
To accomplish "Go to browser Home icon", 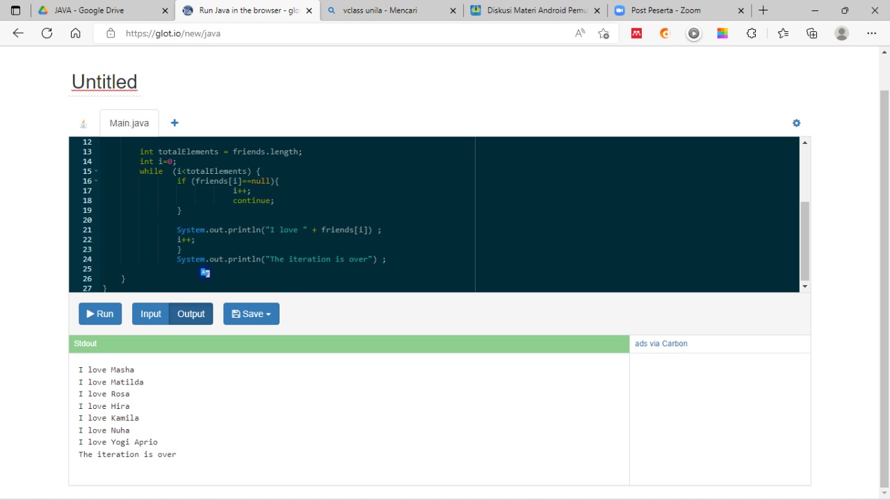I will point(76,33).
